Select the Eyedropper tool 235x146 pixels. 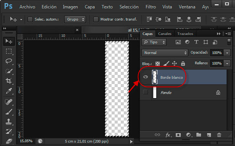(x=9, y=91)
